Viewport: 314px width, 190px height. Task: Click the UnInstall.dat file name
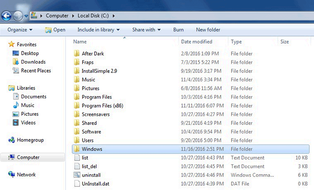96,183
